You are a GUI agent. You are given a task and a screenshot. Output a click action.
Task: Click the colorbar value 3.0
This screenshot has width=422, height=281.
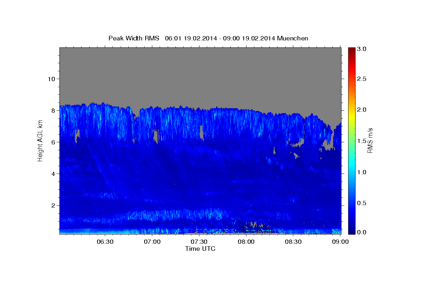[362, 49]
